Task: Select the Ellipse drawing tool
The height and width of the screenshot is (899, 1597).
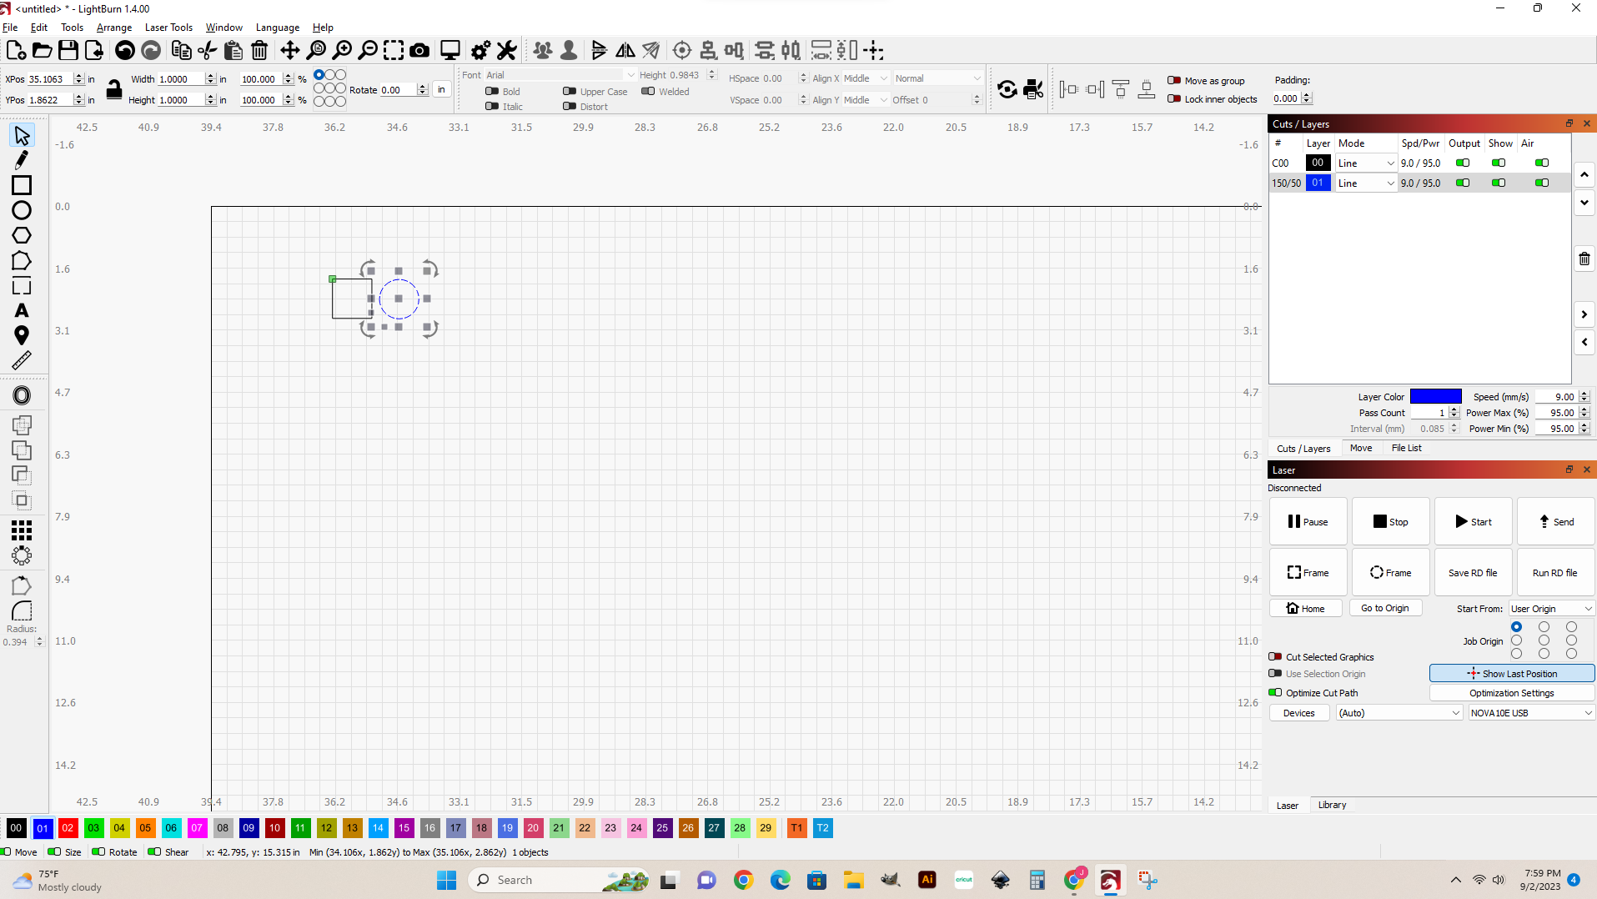Action: click(22, 210)
